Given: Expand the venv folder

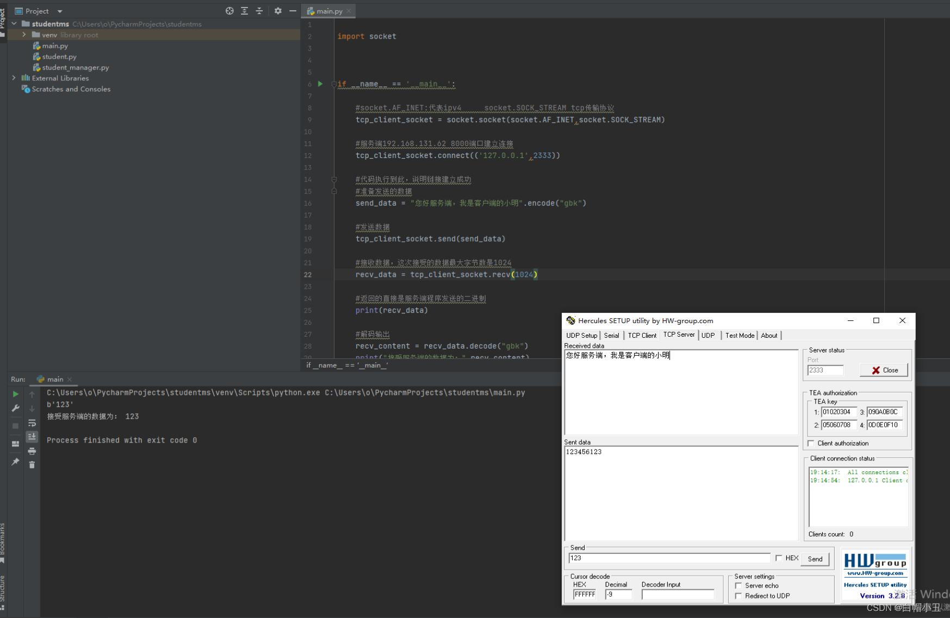Looking at the screenshot, I should (x=24, y=35).
